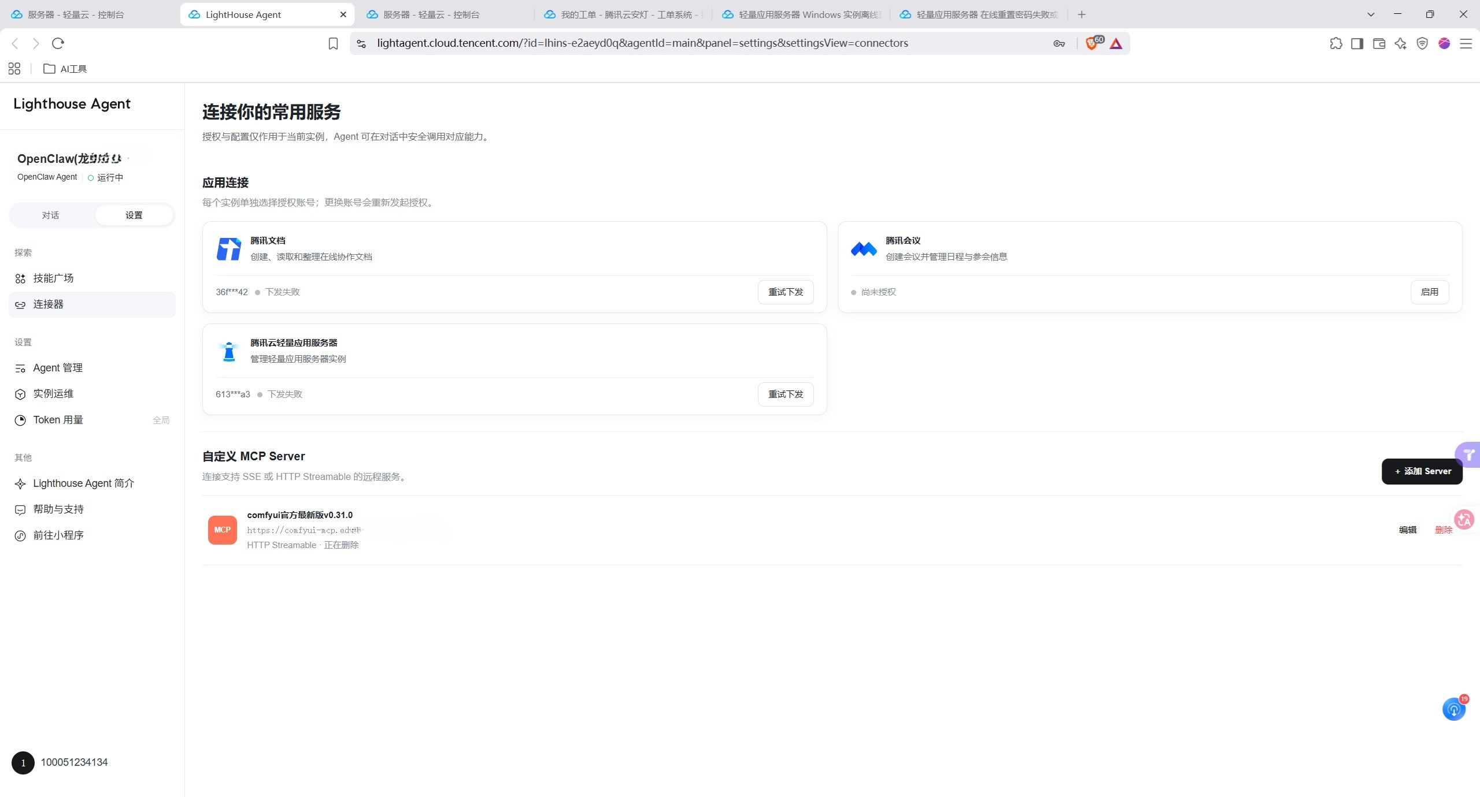Viewport: 1480px width, 797px height.
Task: Click 启用 for 腾讯会议
Action: pyautogui.click(x=1430, y=292)
